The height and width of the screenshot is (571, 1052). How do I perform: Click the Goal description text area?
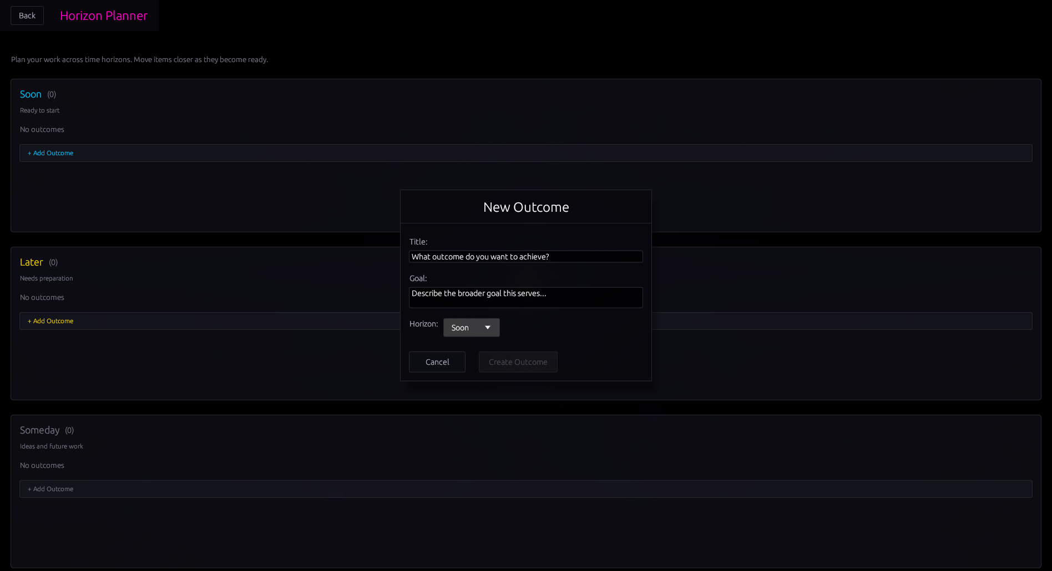[x=525, y=297]
